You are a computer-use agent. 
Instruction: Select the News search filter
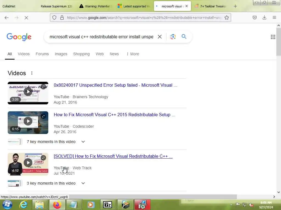[x=114, y=54]
